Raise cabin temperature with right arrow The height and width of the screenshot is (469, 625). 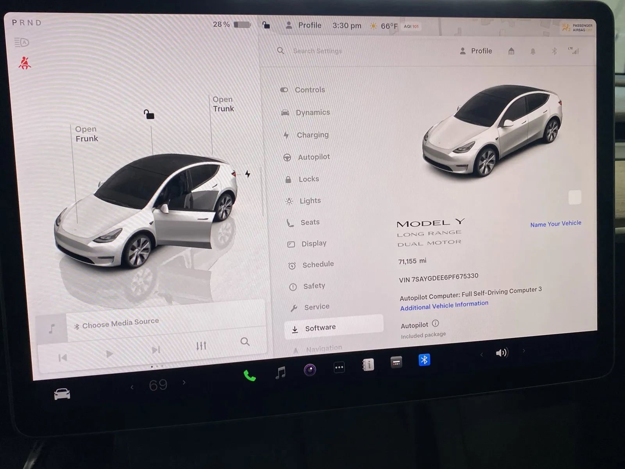184,383
